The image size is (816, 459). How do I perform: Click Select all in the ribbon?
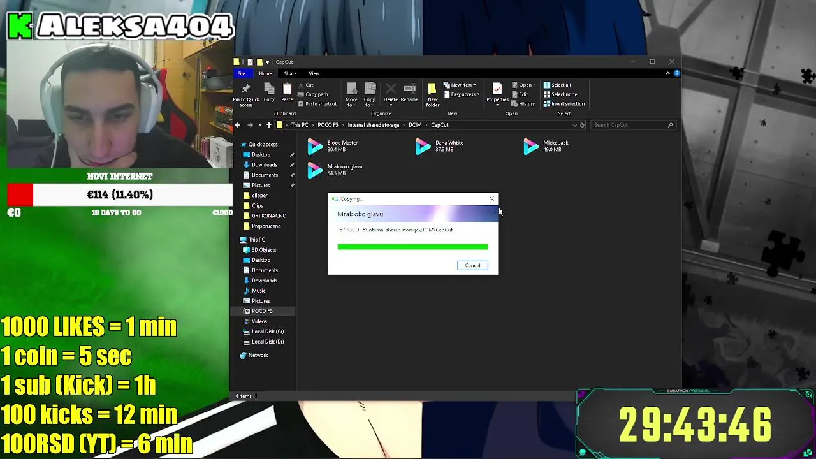coord(557,85)
